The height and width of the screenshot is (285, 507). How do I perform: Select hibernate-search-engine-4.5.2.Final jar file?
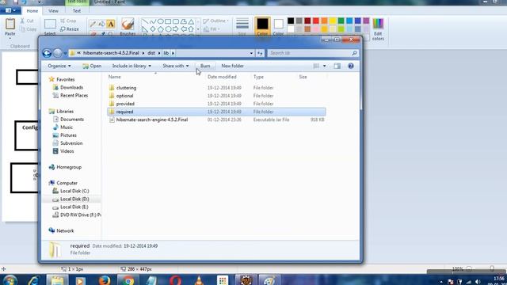coord(152,120)
